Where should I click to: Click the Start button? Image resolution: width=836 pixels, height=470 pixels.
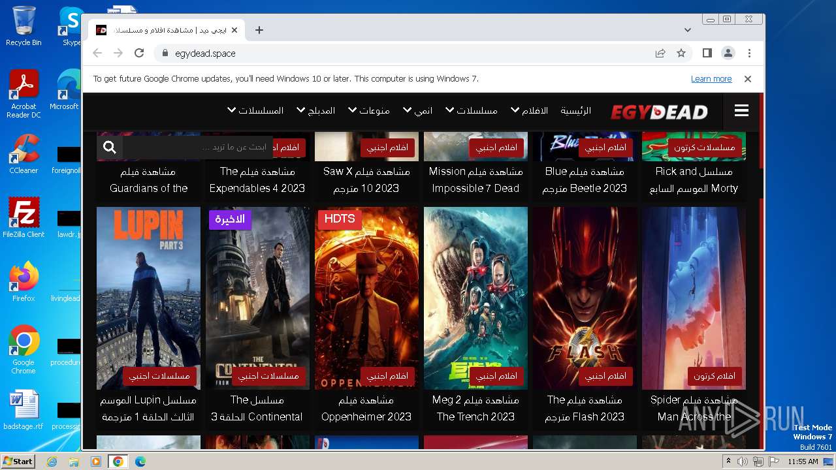pyautogui.click(x=18, y=462)
